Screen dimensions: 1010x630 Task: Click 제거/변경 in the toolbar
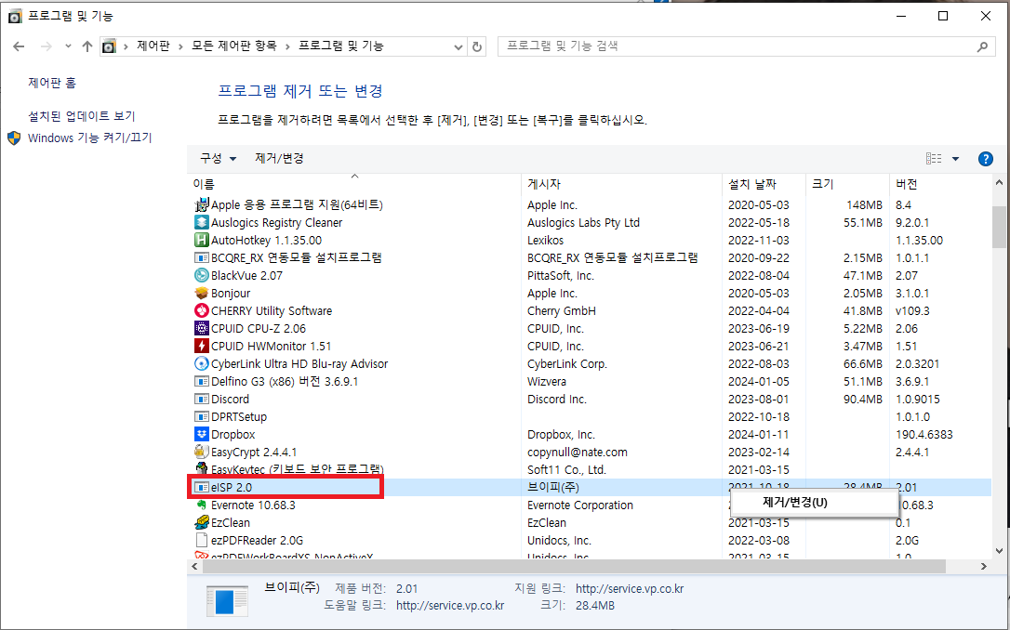pyautogui.click(x=279, y=158)
